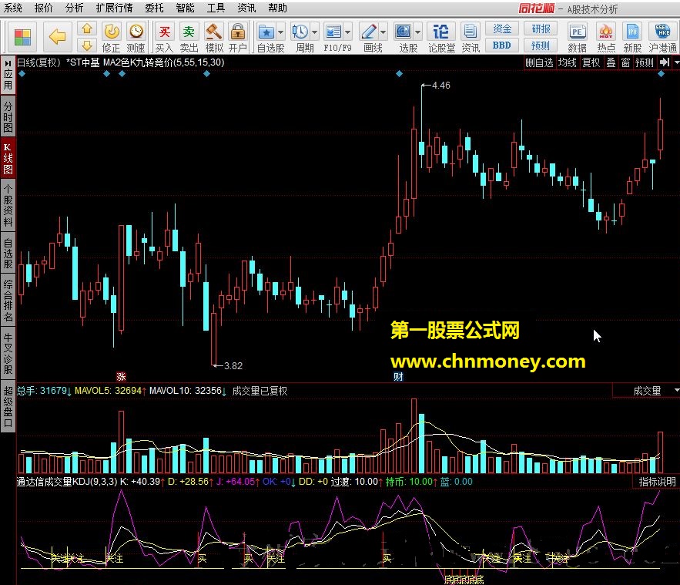The image size is (680, 585).
Task: Expand the 周期 period dropdown arrow
Action: [314, 32]
